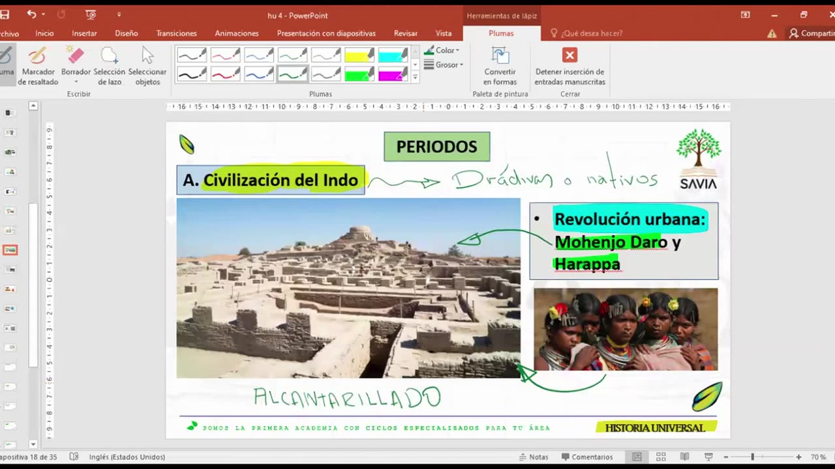Switch to Slide Sorter view

tap(661, 457)
